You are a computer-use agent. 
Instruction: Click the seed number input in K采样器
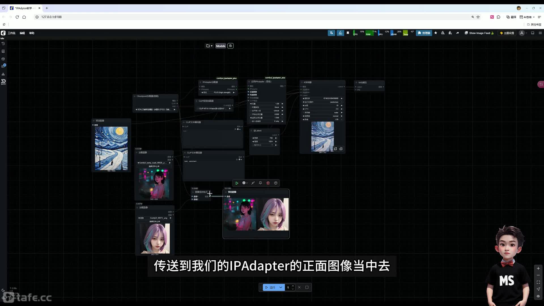322,98
